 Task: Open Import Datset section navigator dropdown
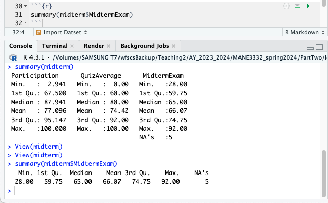point(62,32)
